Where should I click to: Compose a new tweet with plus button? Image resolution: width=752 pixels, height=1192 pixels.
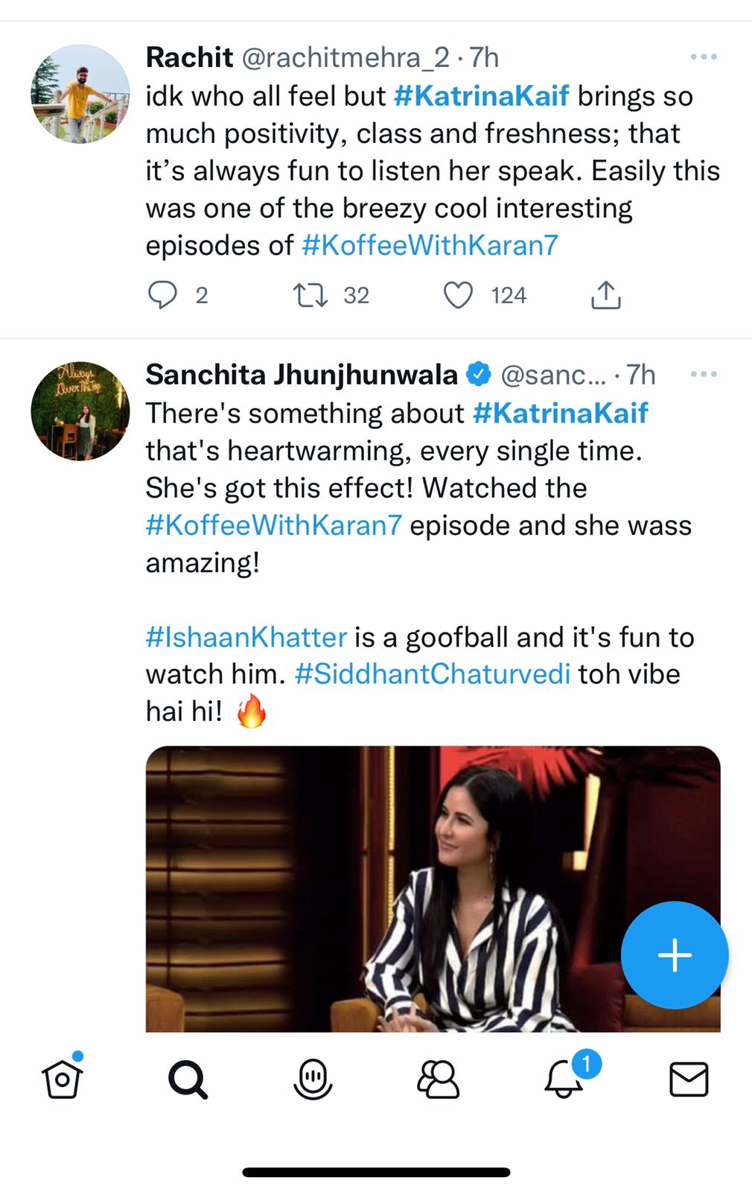675,955
